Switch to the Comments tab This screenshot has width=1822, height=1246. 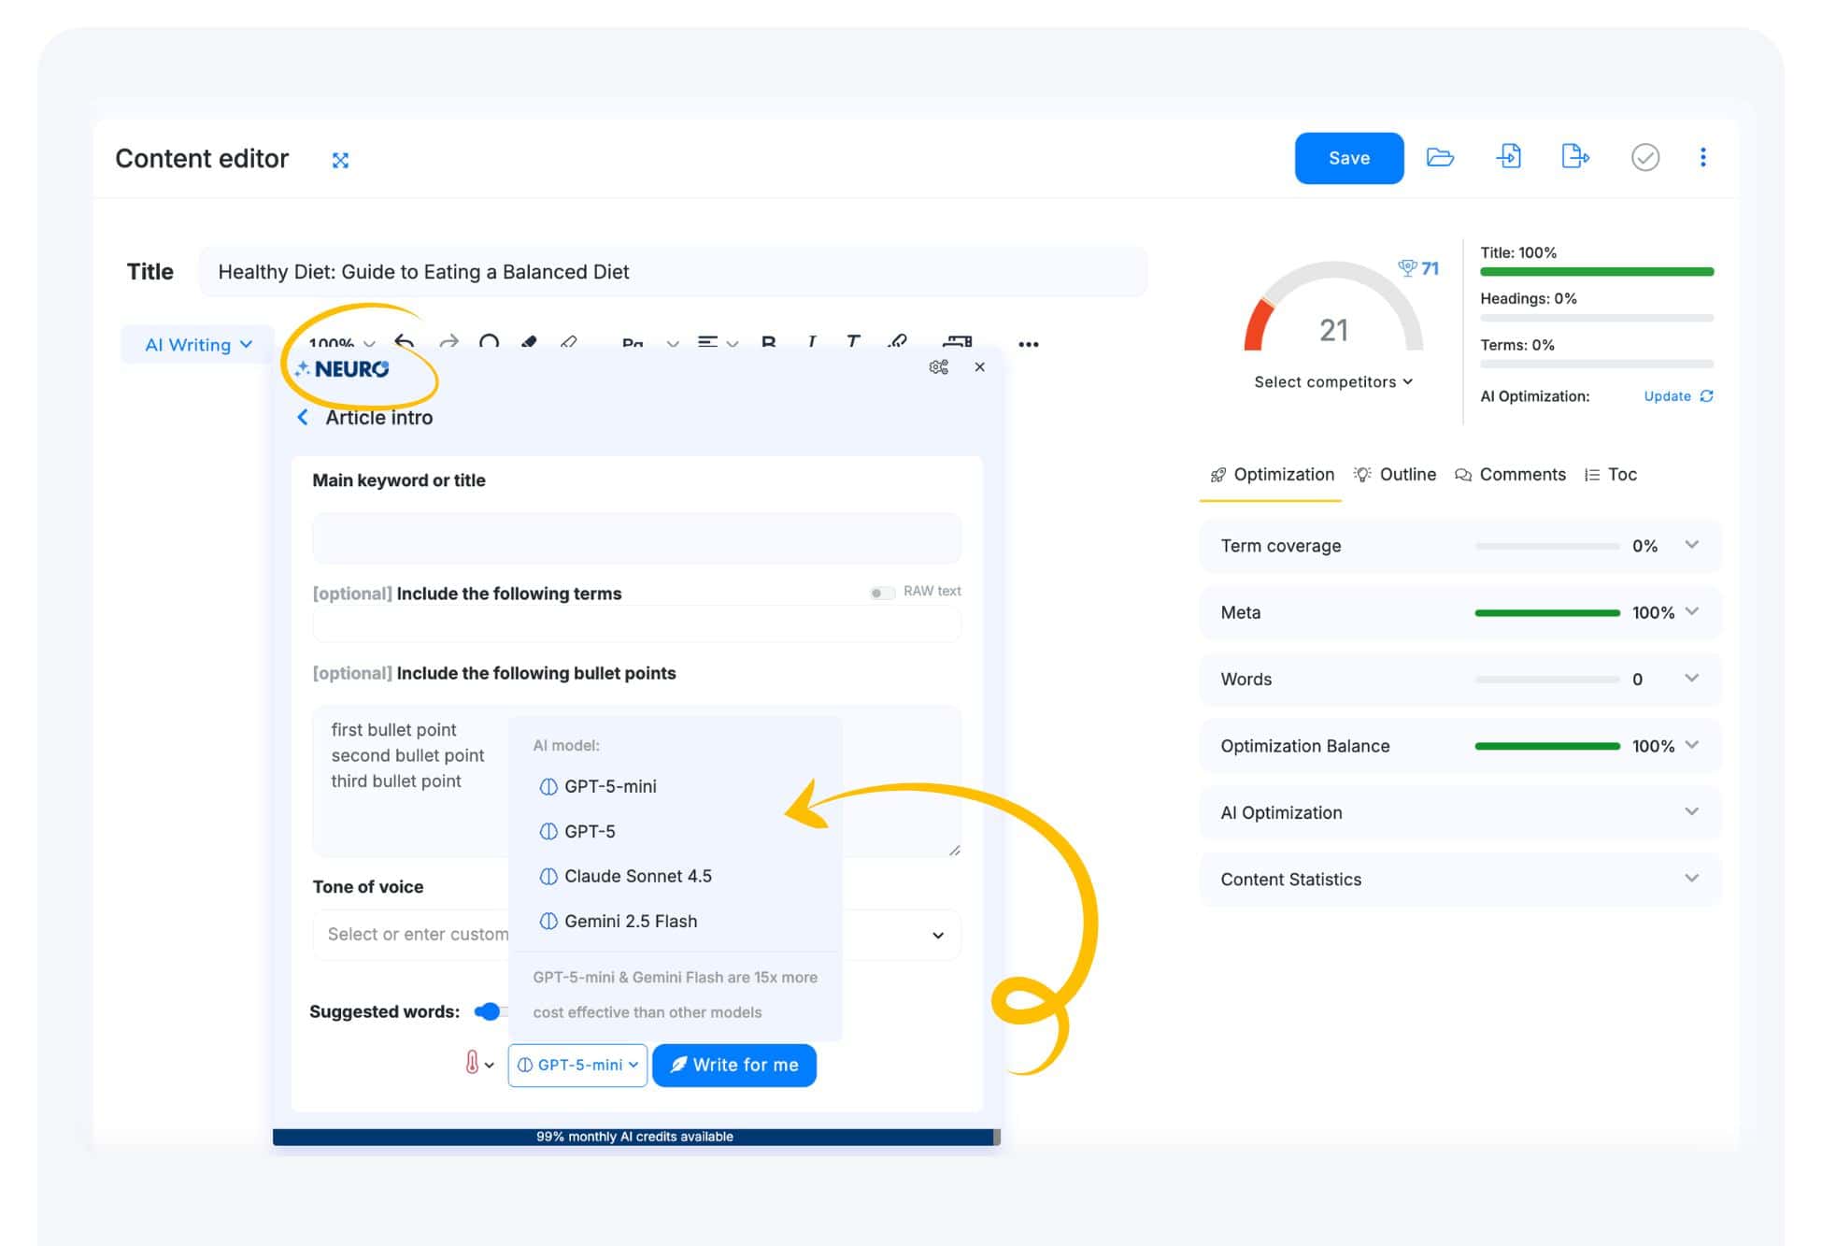[x=1510, y=474]
